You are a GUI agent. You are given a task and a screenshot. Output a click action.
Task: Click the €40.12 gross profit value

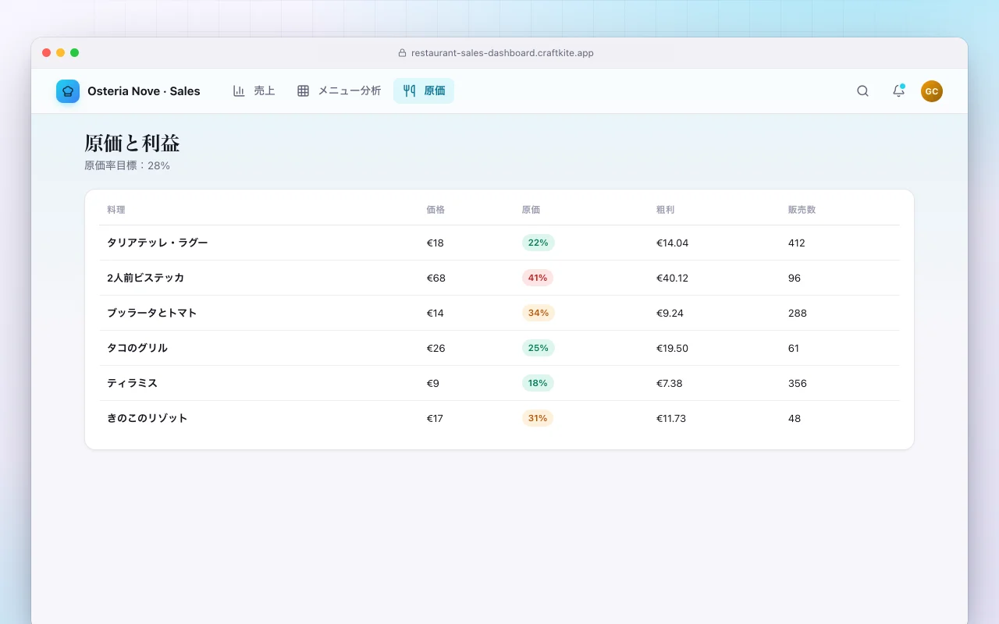coord(672,278)
